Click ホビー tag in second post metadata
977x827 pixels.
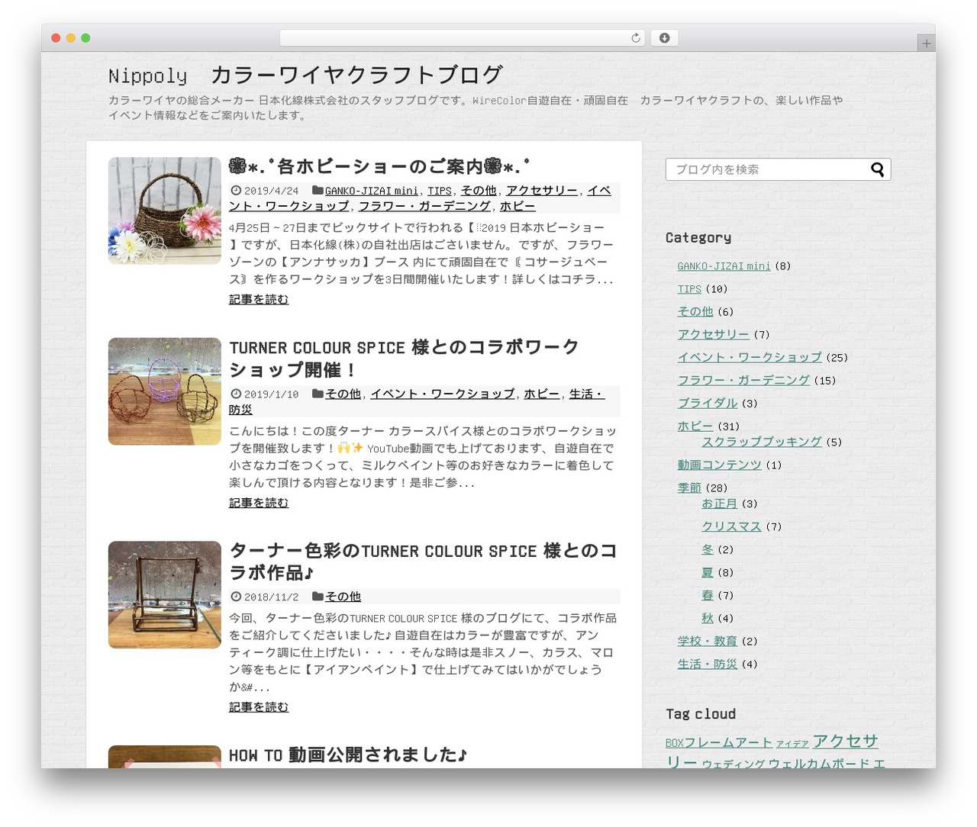point(541,394)
